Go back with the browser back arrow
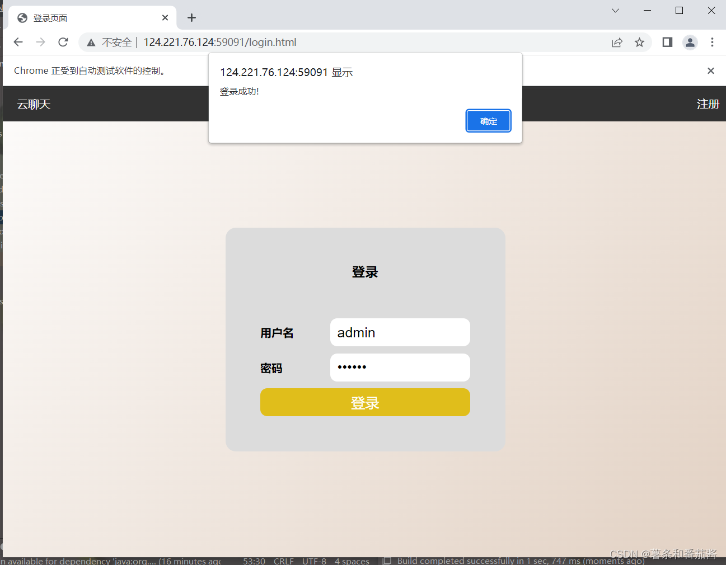Screen dimensions: 726x565 pyautogui.click(x=18, y=42)
